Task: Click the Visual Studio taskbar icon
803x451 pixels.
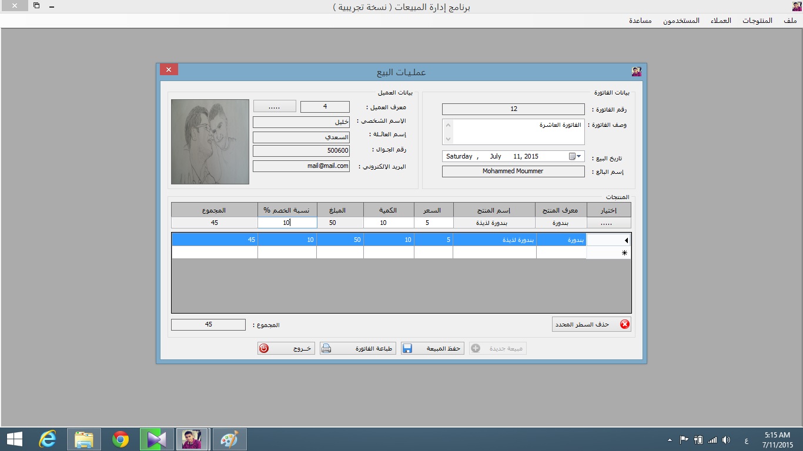Action: pyautogui.click(x=157, y=439)
